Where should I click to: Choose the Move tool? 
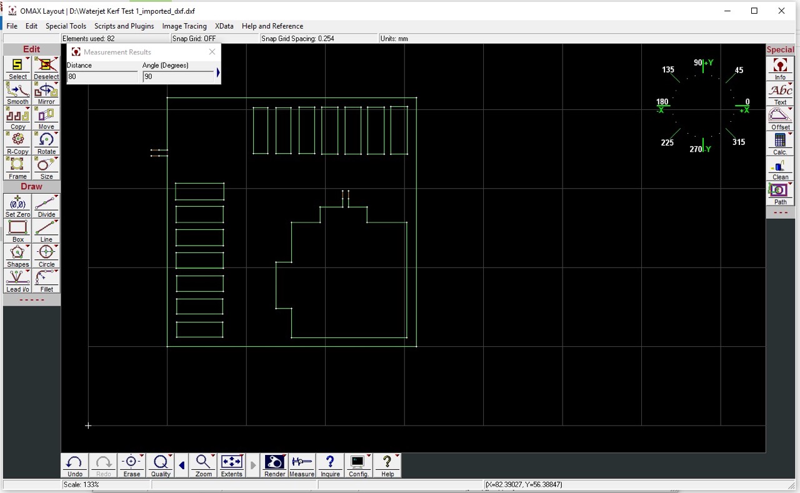point(46,118)
